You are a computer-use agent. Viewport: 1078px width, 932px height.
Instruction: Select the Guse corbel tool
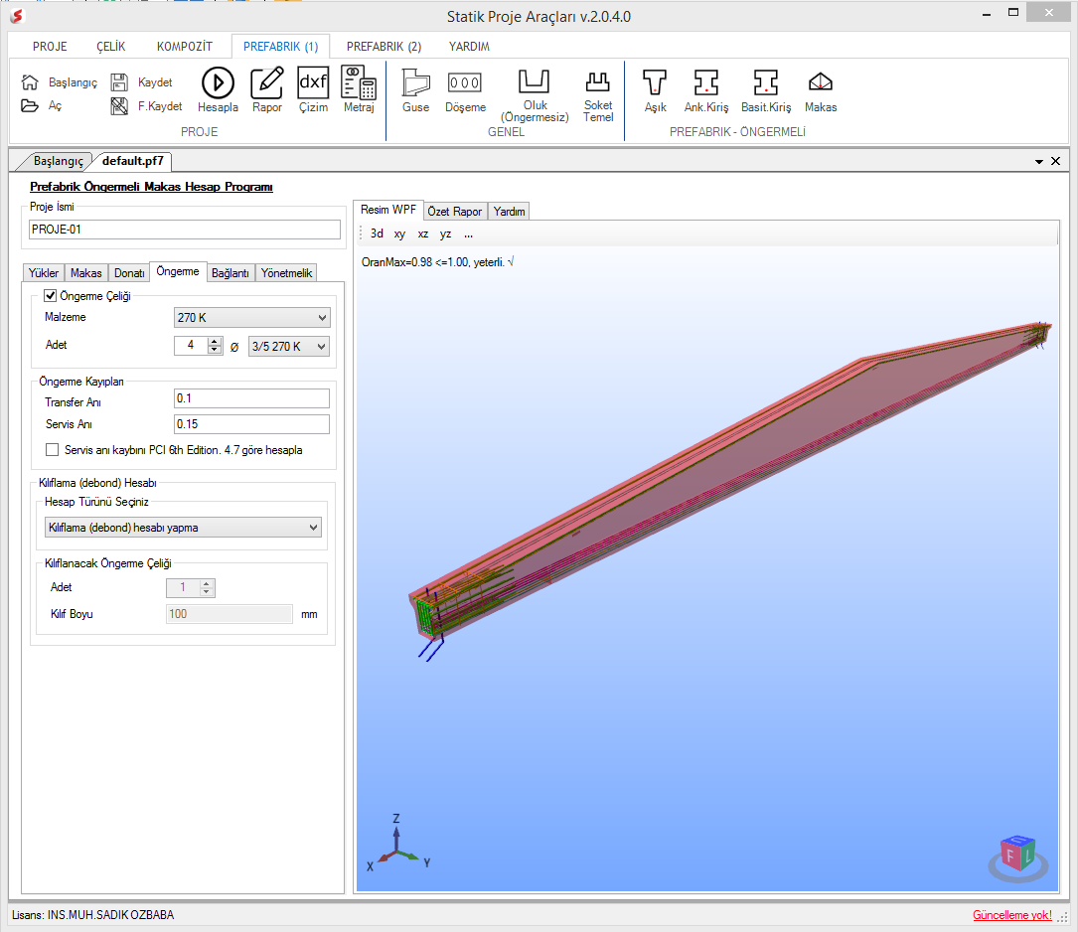pyautogui.click(x=416, y=89)
